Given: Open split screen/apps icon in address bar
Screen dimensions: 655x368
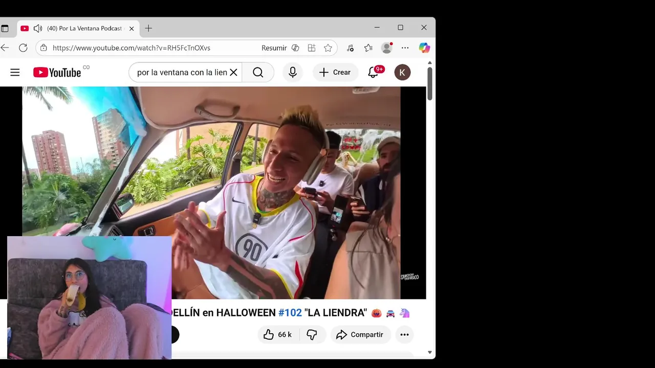Looking at the screenshot, I should coord(312,48).
